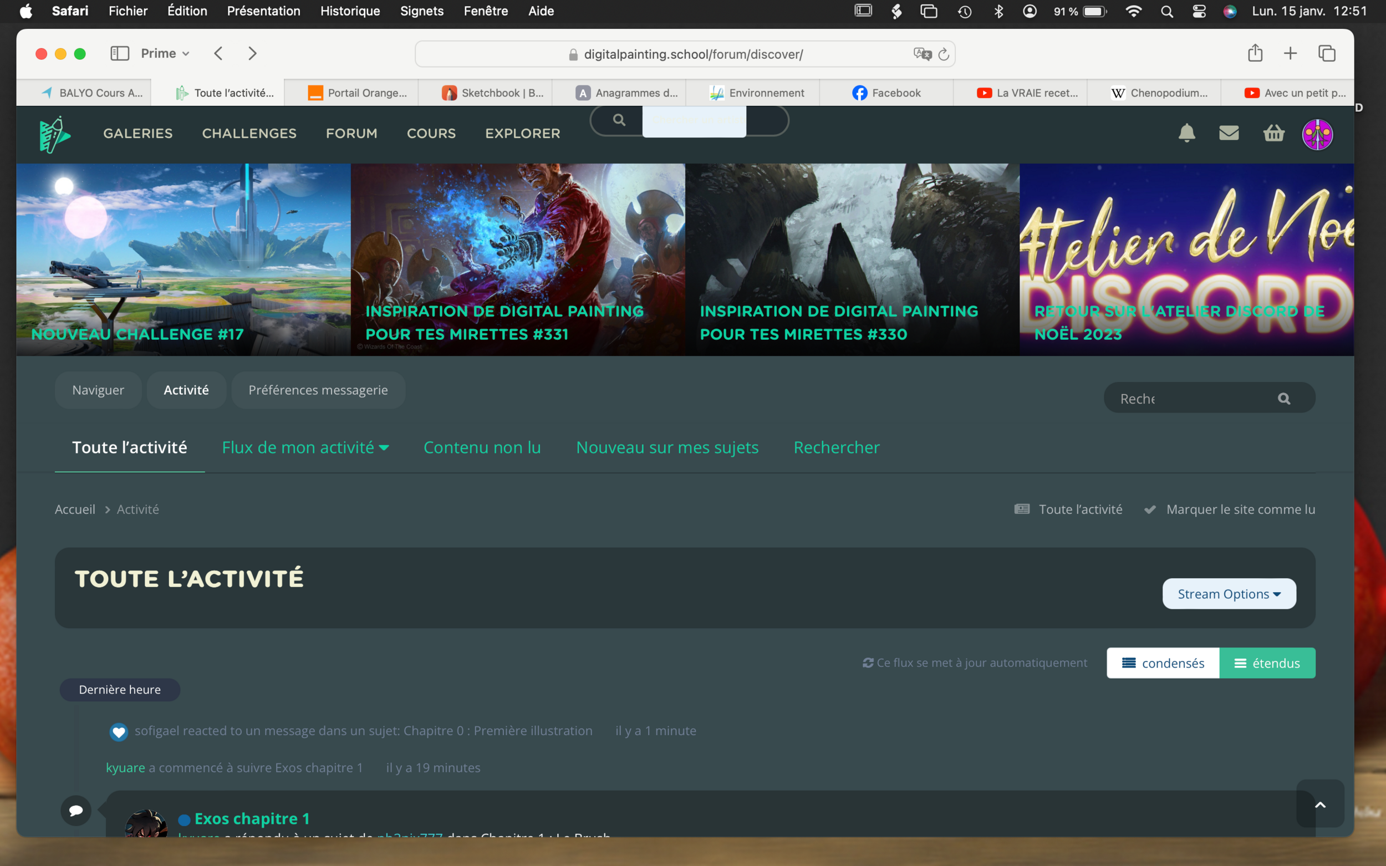The image size is (1386, 866).
Task: Open the Prime tab group dropdown
Action: pyautogui.click(x=165, y=54)
